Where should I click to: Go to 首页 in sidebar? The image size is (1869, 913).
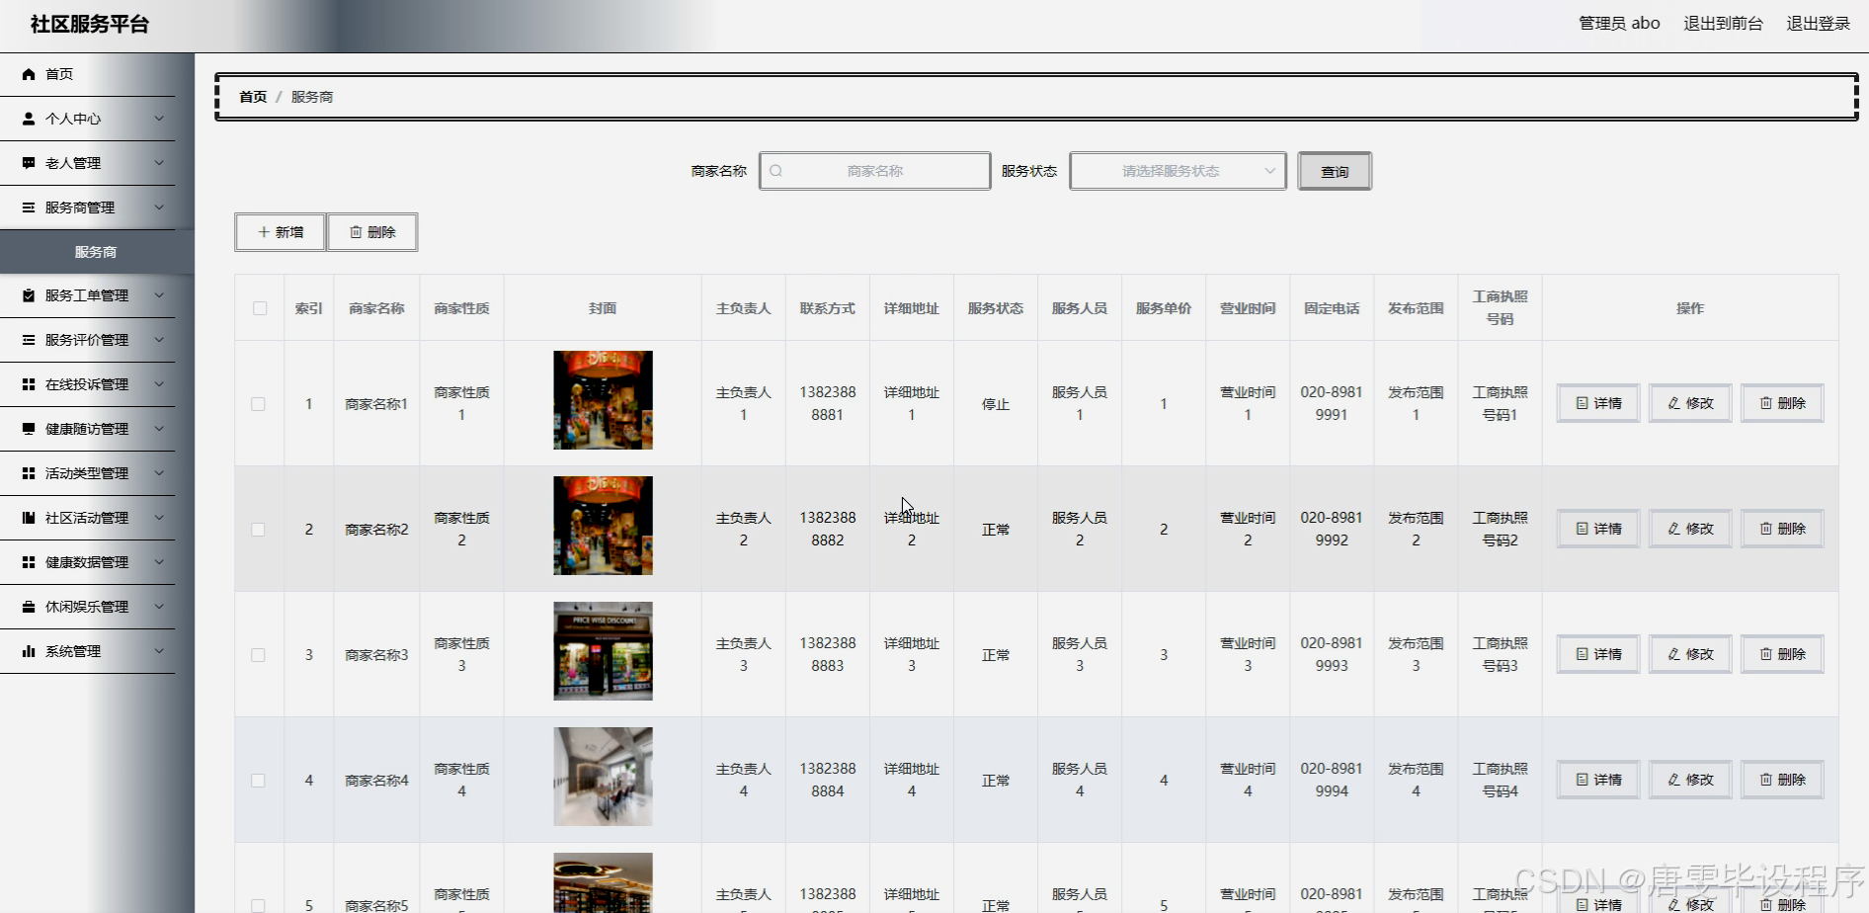click(x=88, y=74)
